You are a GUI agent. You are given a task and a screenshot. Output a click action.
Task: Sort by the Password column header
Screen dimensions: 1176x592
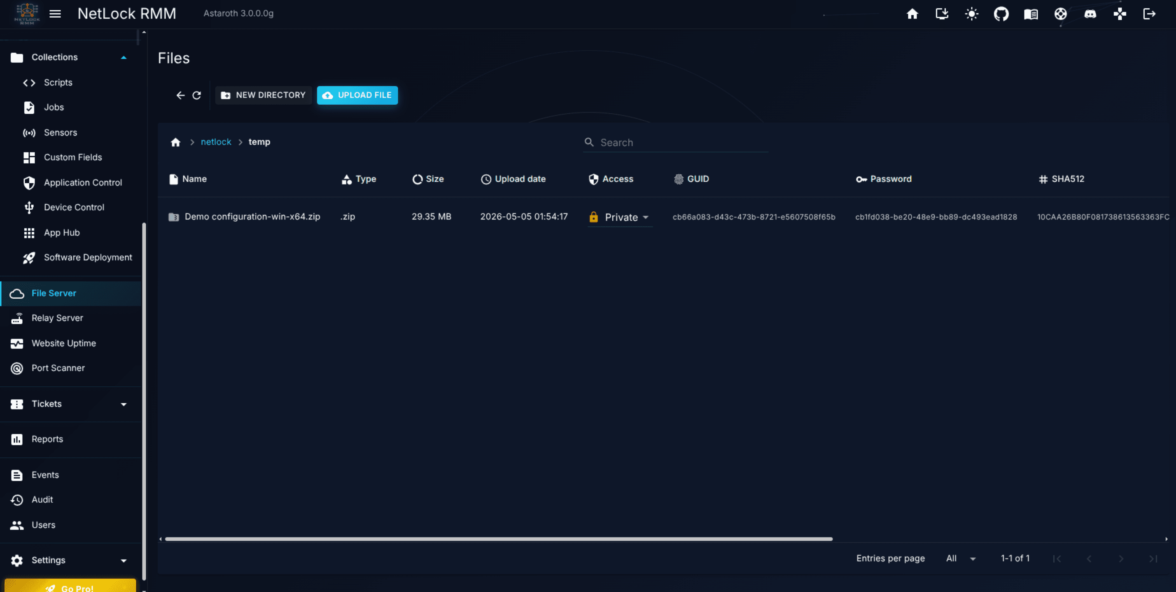click(x=883, y=179)
